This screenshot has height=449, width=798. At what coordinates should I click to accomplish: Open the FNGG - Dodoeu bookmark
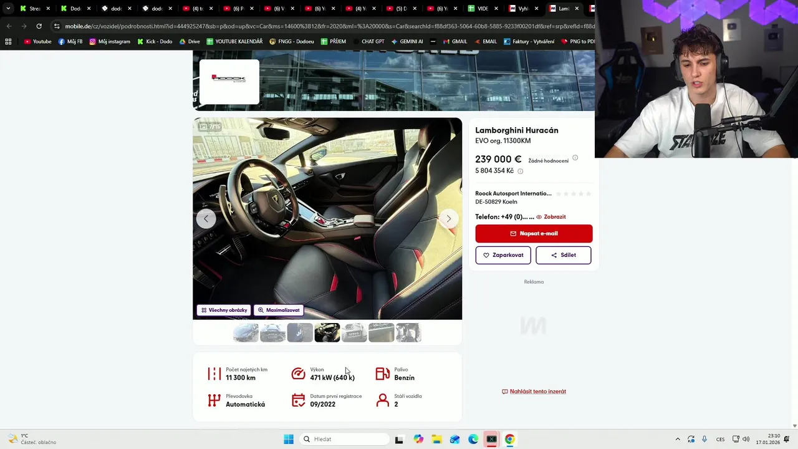[x=292, y=42]
